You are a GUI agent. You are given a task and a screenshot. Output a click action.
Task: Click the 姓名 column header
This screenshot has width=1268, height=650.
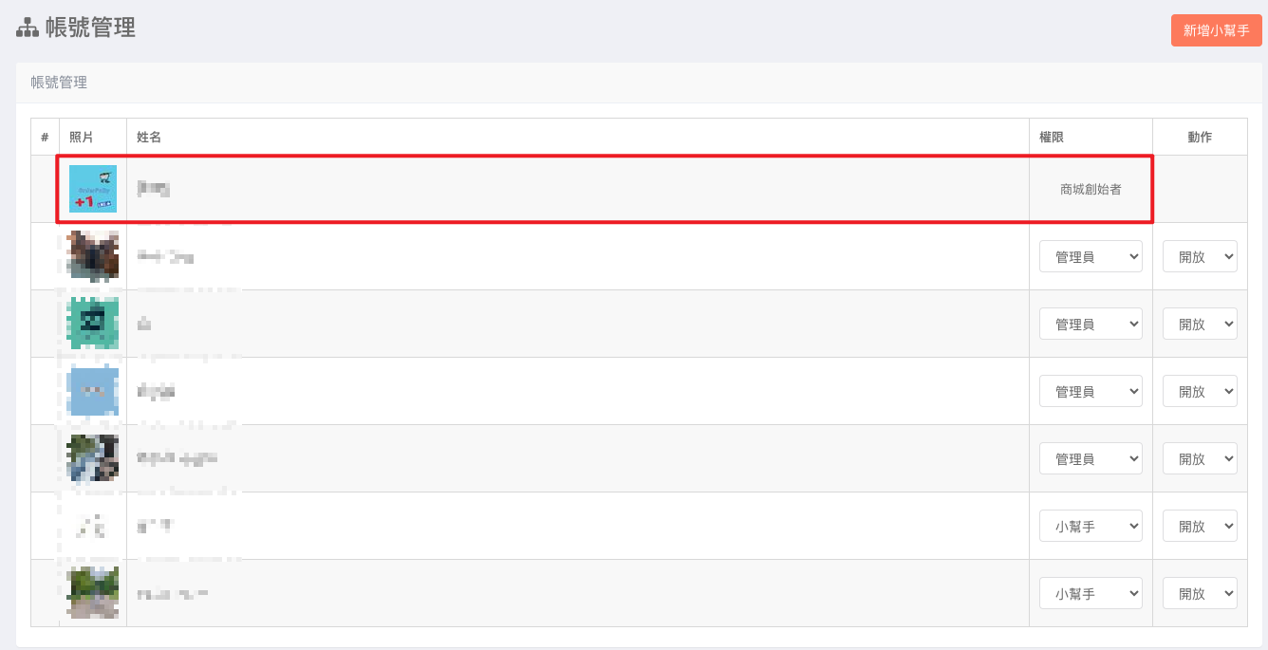(149, 138)
